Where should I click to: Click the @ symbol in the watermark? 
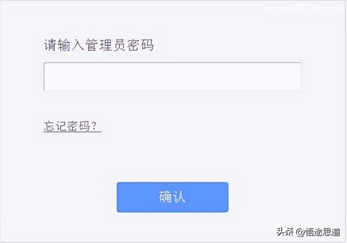300,232
